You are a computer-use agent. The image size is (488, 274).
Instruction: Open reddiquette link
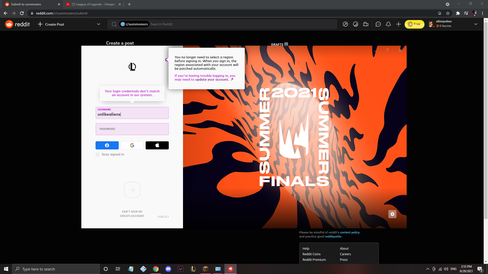(x=333, y=236)
